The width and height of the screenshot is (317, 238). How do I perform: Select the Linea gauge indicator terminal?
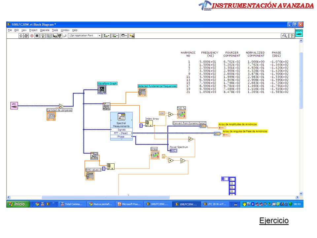[x=155, y=155]
